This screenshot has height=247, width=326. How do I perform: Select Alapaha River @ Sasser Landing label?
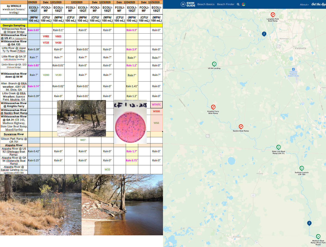[14, 169]
